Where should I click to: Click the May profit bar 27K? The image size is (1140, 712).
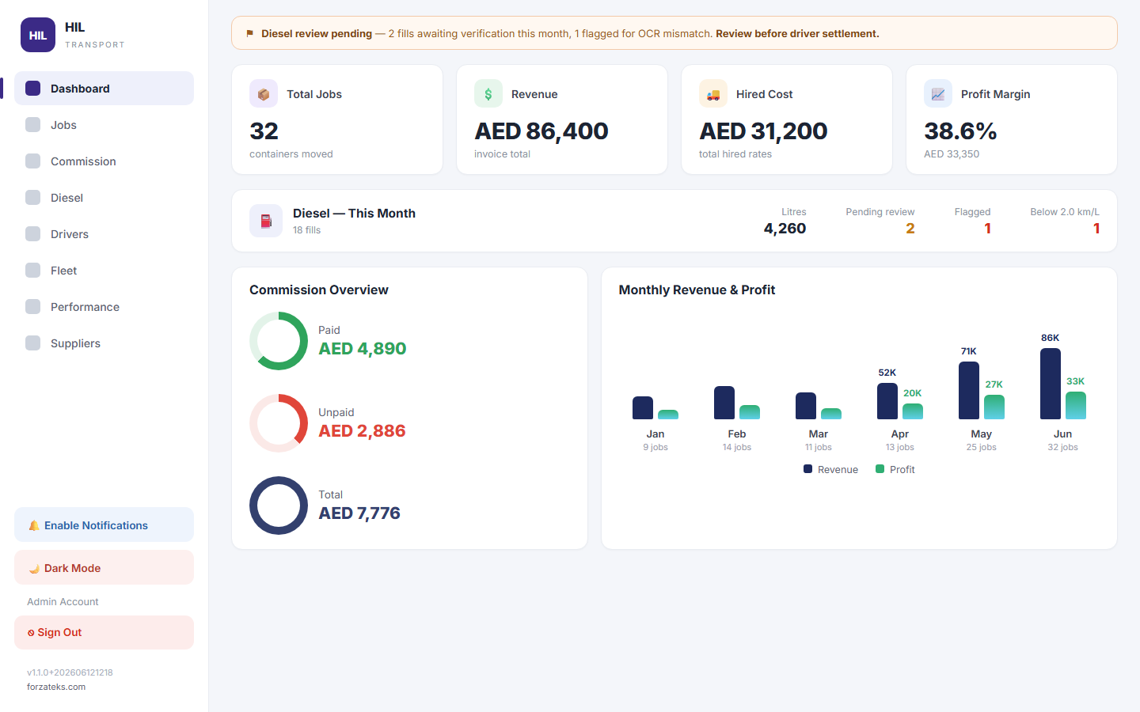pyautogui.click(x=994, y=407)
